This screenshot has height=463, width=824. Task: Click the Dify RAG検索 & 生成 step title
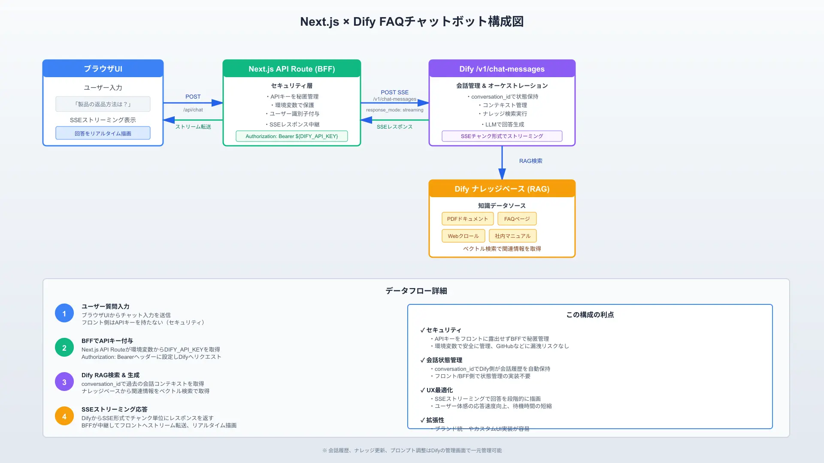click(111, 375)
